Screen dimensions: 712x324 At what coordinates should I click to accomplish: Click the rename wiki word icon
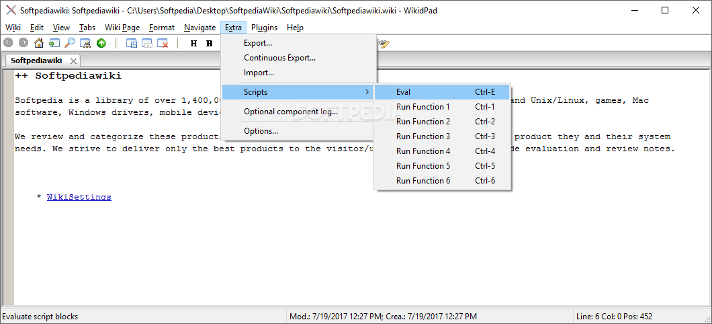point(147,43)
